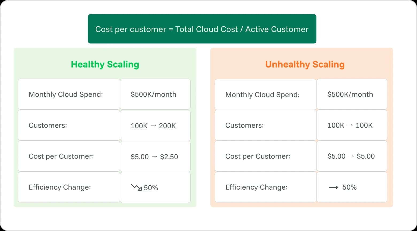Click the green cost per customer formula banner
Viewport: 417px width, 231px height.
click(202, 29)
